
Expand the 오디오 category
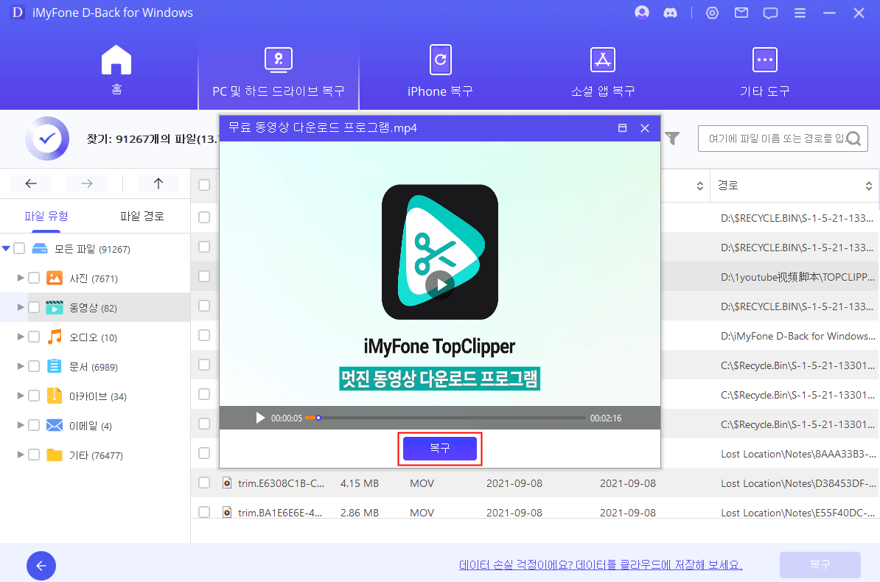point(20,337)
